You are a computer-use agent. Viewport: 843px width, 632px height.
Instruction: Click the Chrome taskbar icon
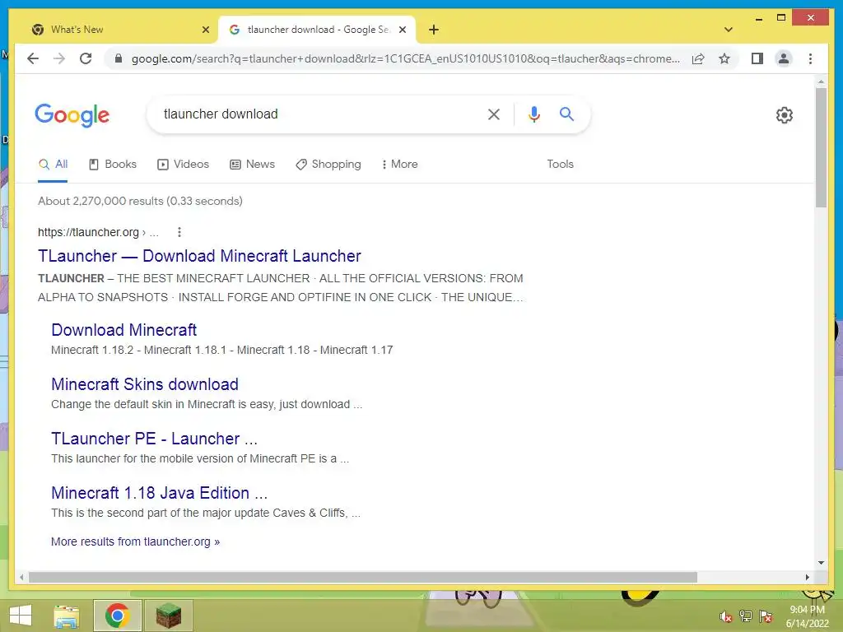click(x=117, y=616)
